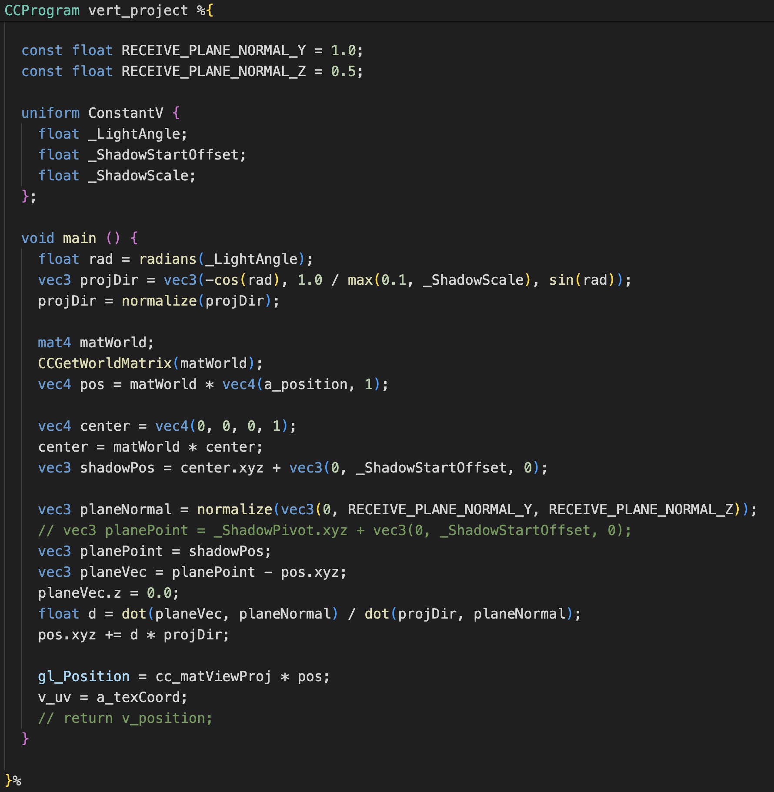Click the '// return v_position;' comment
Viewport: 774px width, 792px height.
[x=126, y=718]
